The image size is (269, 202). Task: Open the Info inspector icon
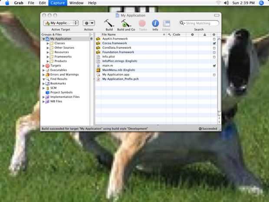[x=155, y=23]
